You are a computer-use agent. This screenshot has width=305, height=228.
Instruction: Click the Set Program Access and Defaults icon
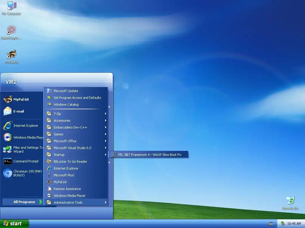pyautogui.click(x=49, y=97)
